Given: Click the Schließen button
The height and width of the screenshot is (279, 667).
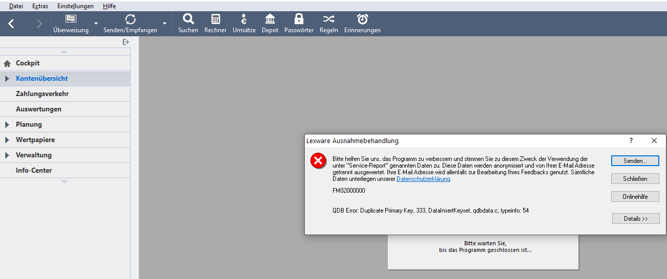Looking at the screenshot, I should pyautogui.click(x=635, y=179).
